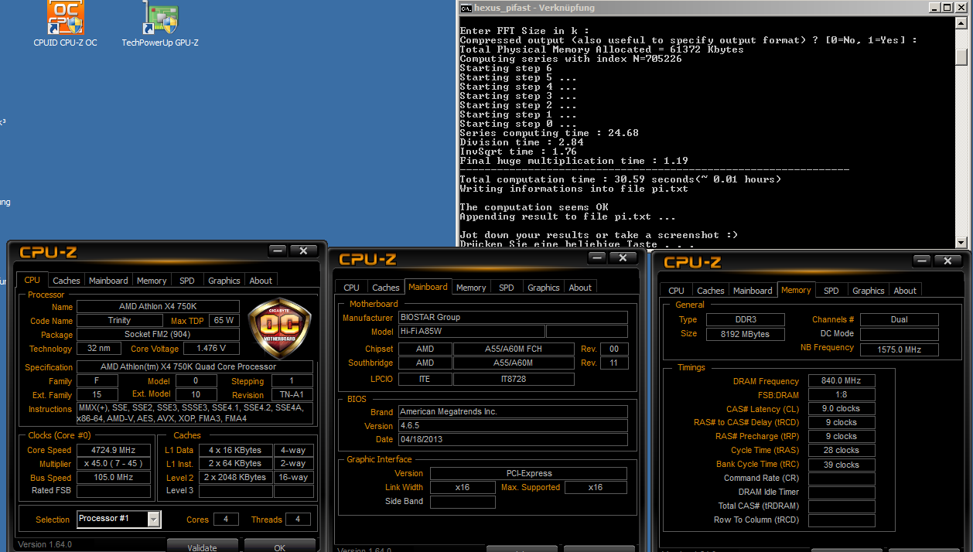
Task: Click the console window's title bar icon
Action: [466, 8]
